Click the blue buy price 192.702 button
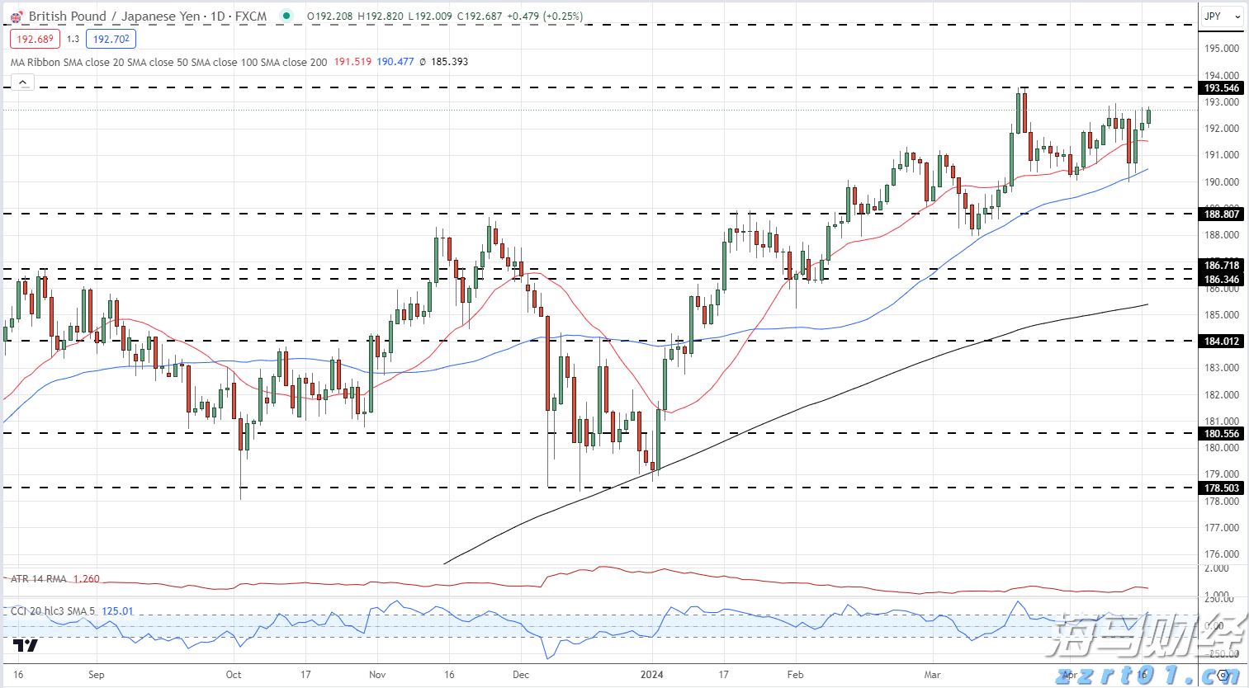Viewport: 1249px width, 688px height. 111,39
